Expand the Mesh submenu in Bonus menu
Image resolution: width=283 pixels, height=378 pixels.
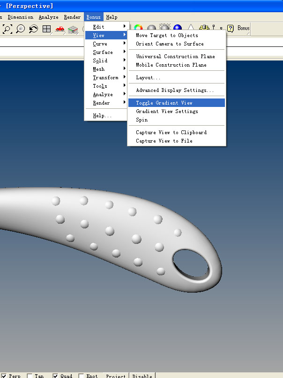click(x=106, y=69)
